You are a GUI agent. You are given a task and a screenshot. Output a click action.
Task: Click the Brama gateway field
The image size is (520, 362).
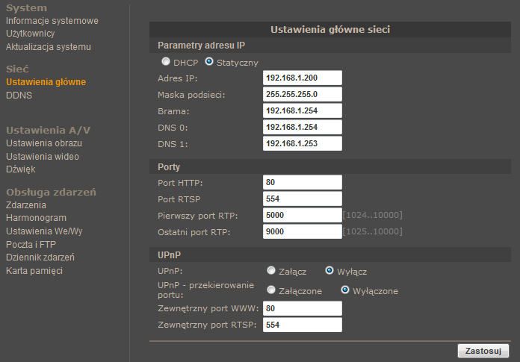point(303,110)
